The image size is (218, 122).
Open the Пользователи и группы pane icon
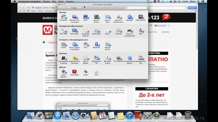point(63,58)
